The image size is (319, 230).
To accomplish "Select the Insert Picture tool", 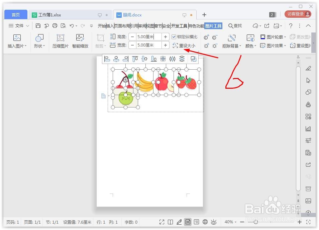I will (17, 40).
